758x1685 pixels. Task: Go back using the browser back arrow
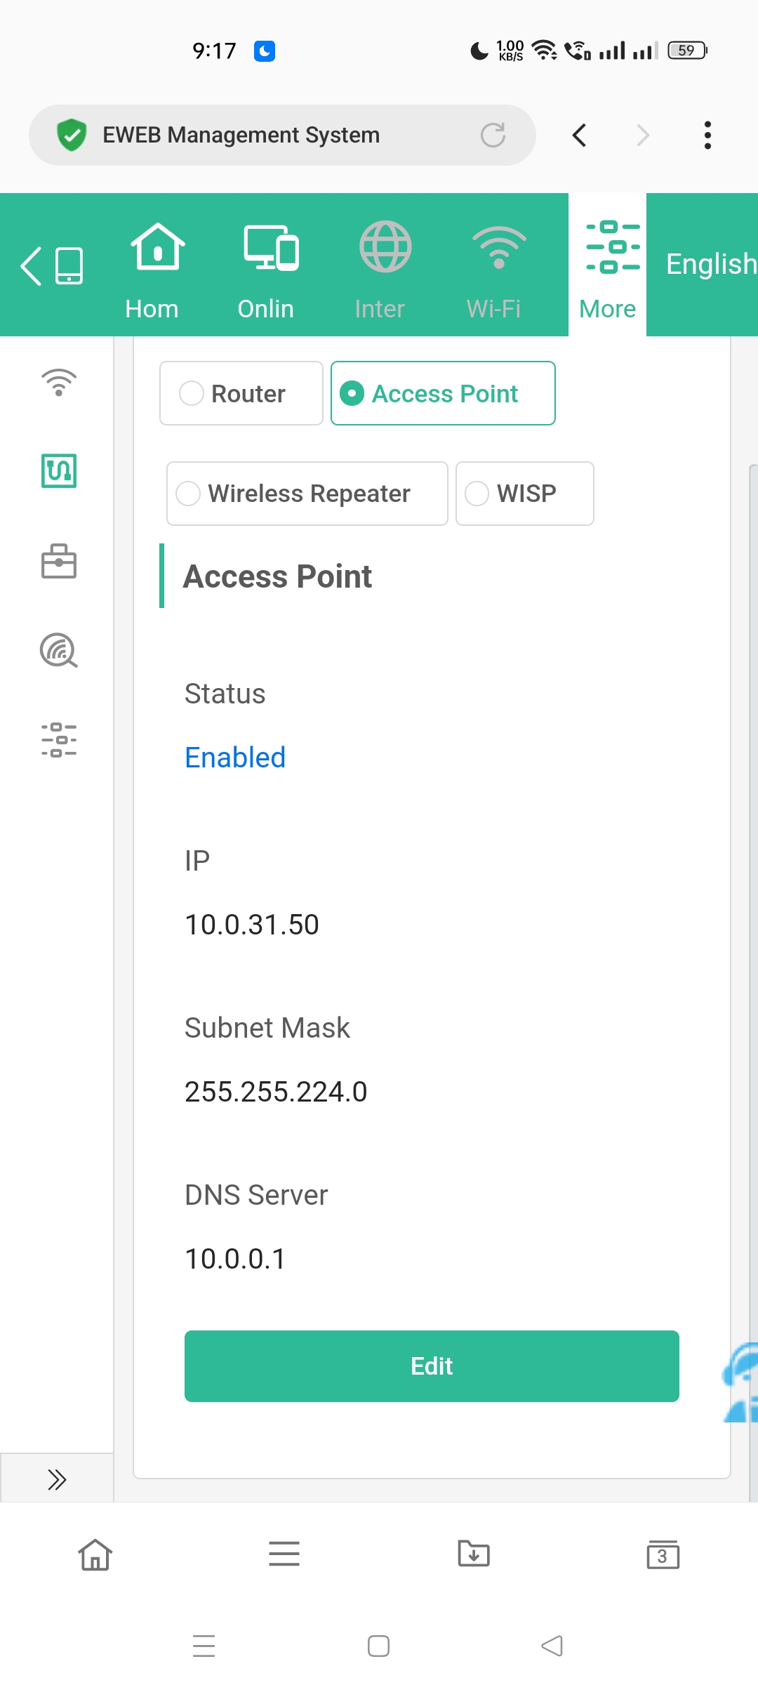579,135
